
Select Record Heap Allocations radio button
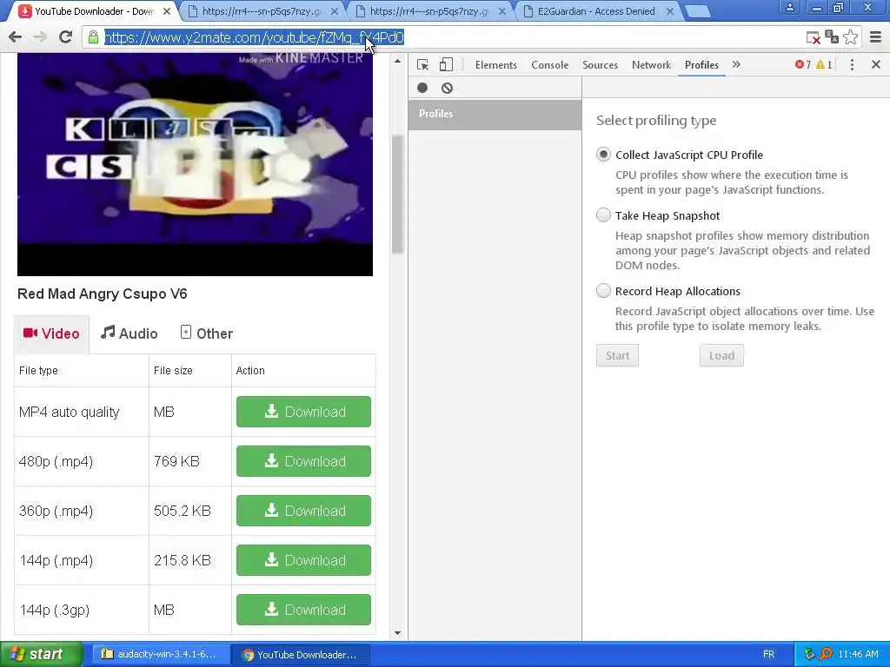click(x=603, y=290)
